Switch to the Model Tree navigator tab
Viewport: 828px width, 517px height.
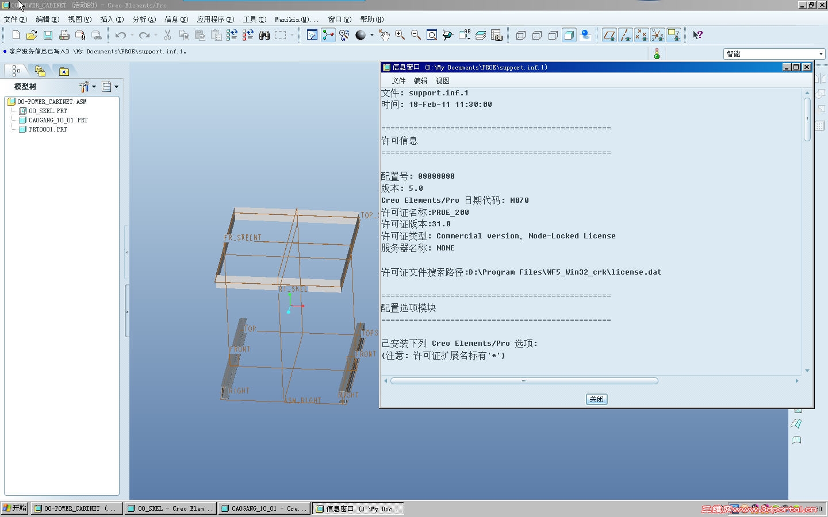point(16,71)
